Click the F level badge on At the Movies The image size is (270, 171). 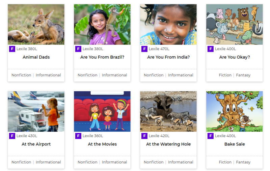(78, 136)
